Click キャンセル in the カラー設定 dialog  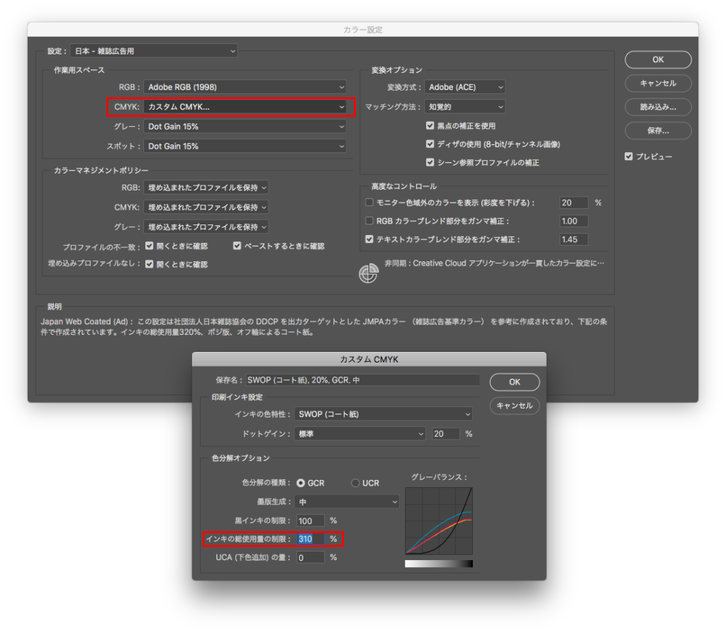pos(658,84)
